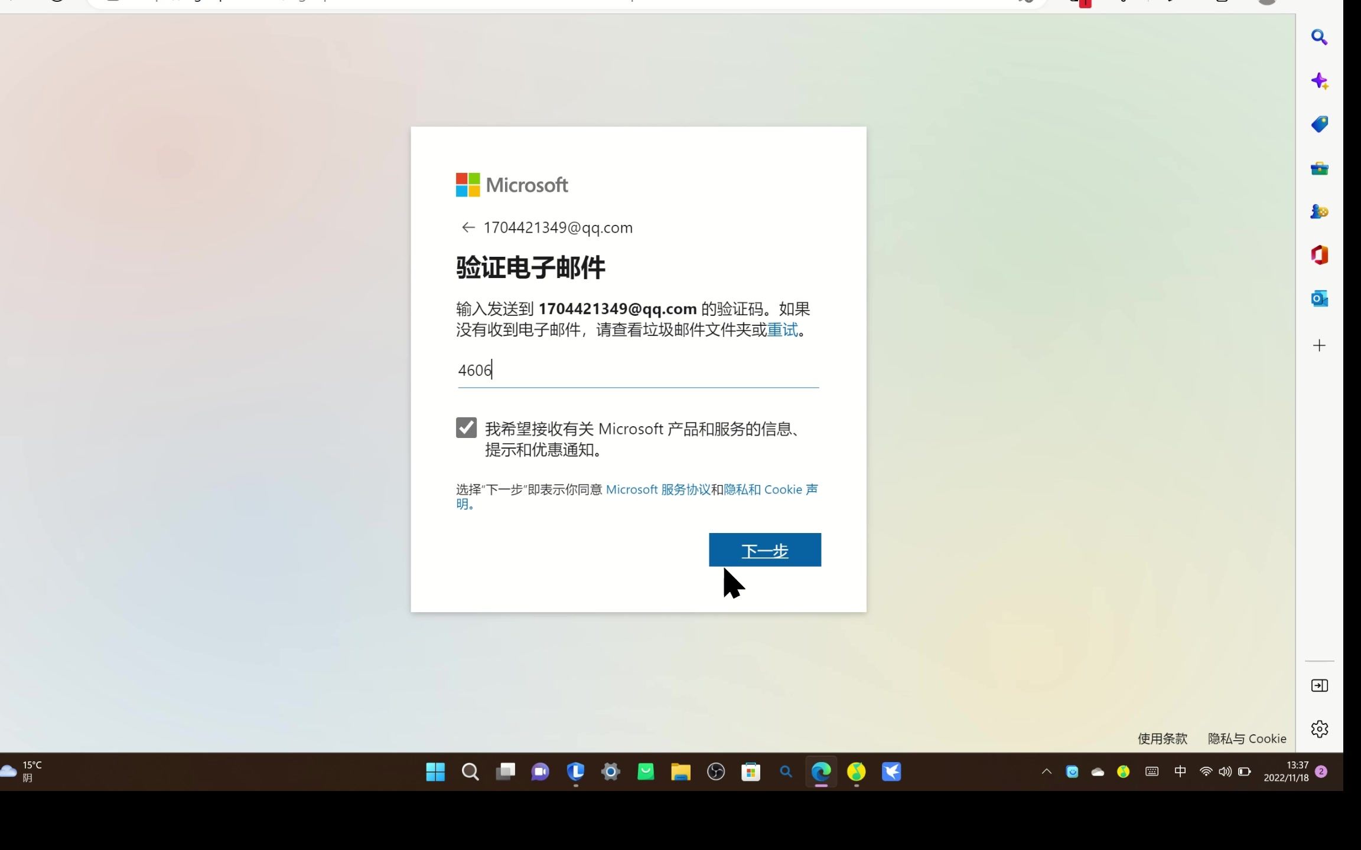1361x850 pixels.
Task: Open taskbar Search magnifier
Action: (470, 771)
